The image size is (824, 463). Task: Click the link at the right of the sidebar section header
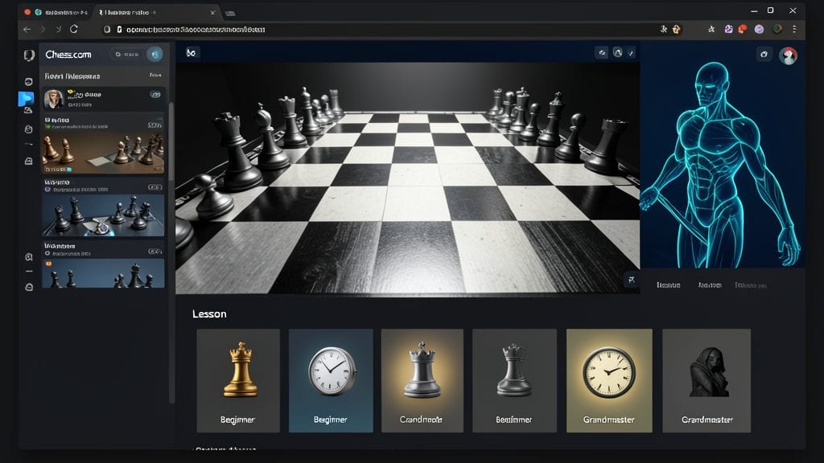[155, 76]
